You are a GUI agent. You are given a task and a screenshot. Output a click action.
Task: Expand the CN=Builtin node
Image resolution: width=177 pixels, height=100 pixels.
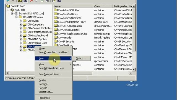click(21, 21)
